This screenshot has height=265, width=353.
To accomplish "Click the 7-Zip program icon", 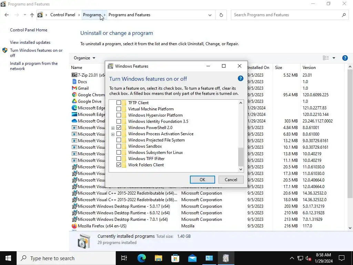I will click(74, 75).
